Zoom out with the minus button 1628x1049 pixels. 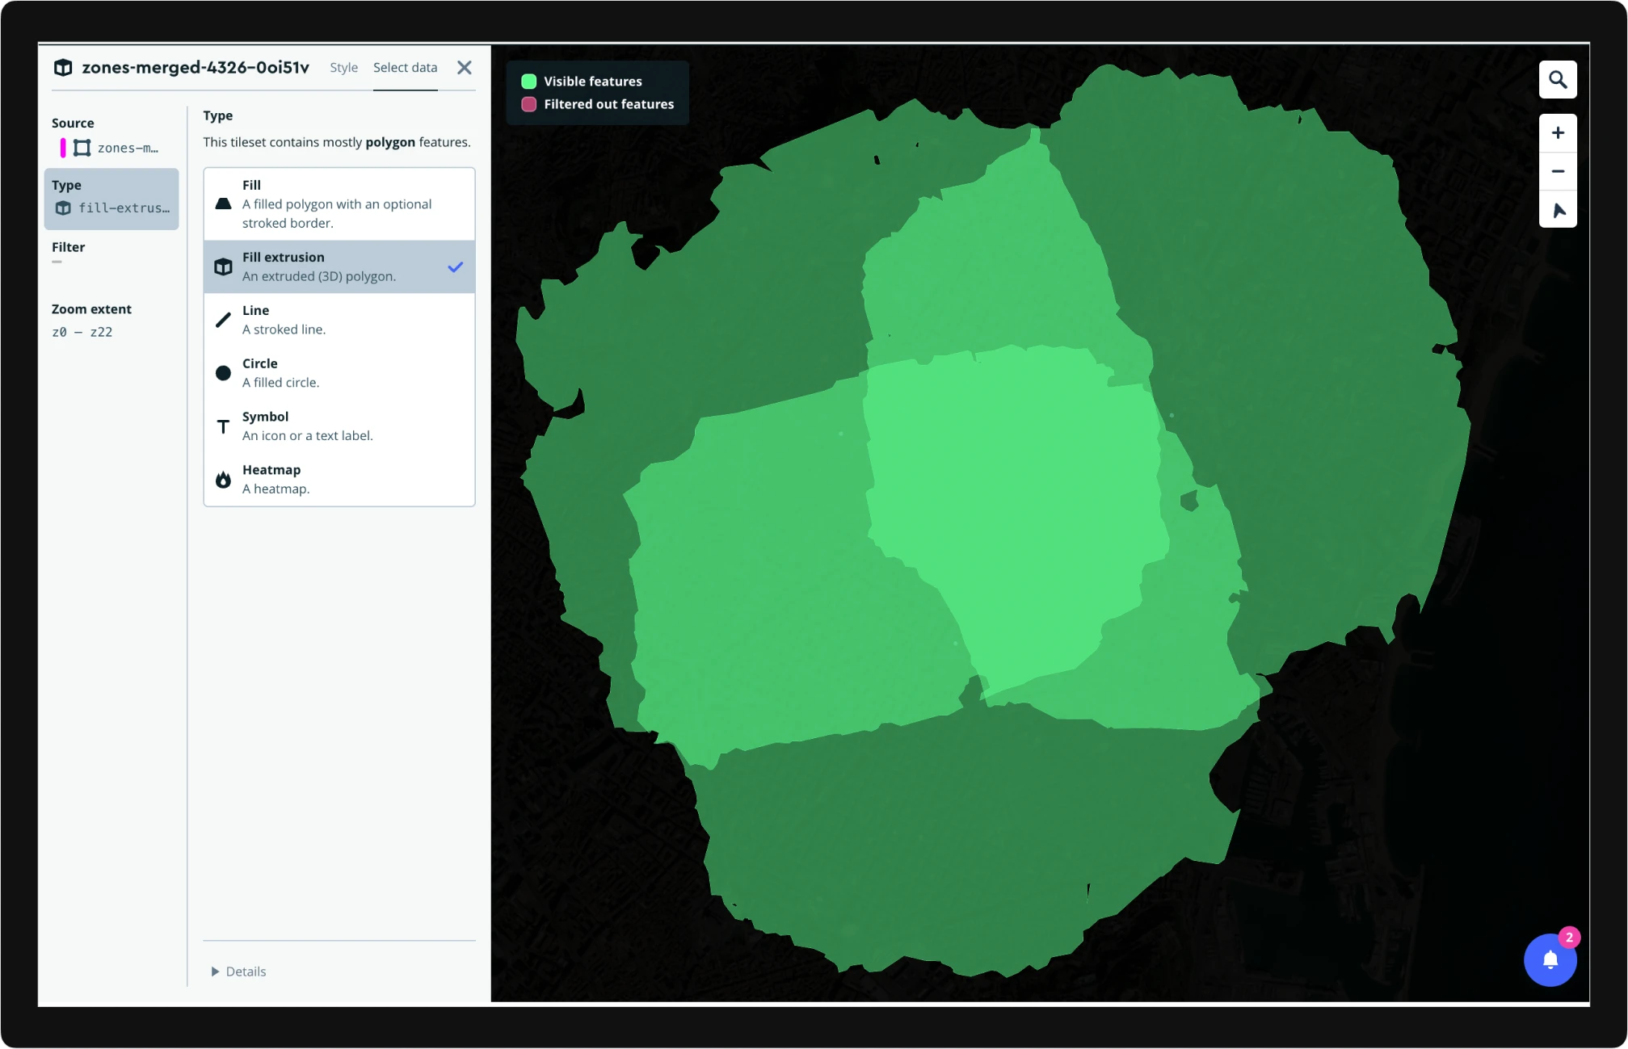[x=1559, y=171]
